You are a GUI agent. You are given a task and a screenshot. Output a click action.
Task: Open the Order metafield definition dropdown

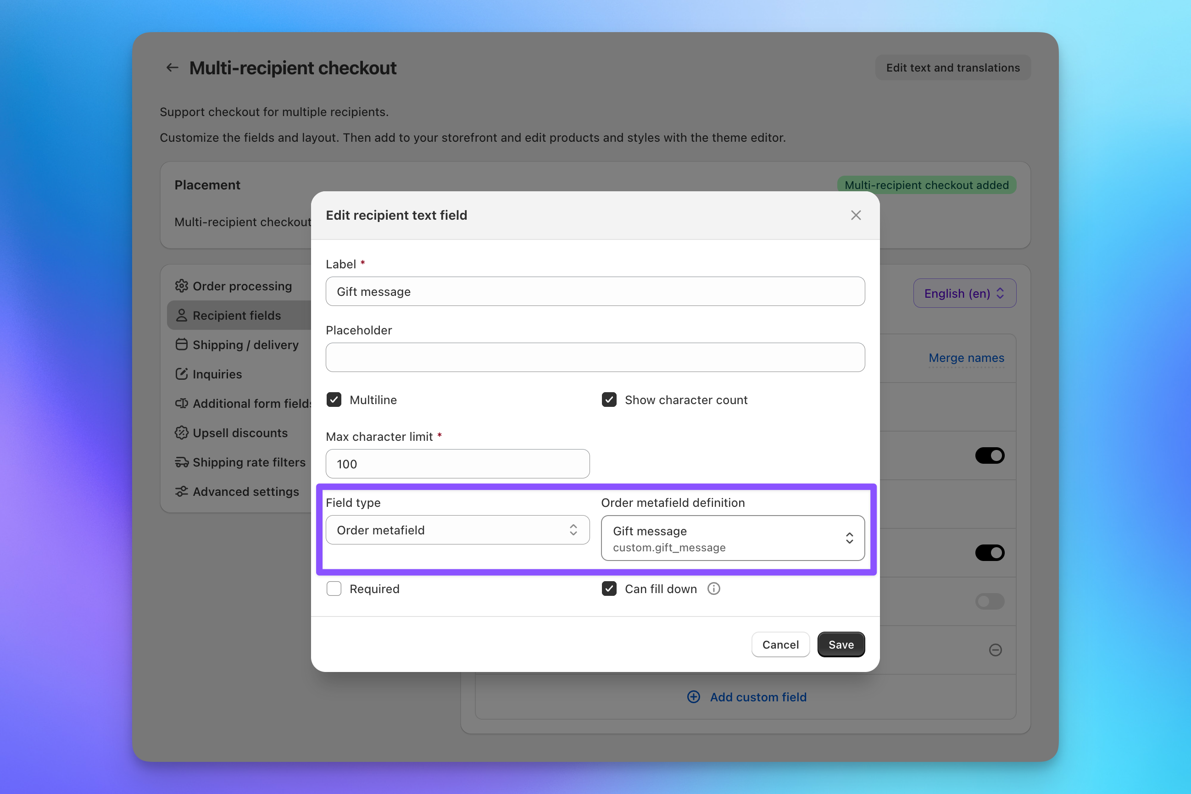(x=733, y=538)
